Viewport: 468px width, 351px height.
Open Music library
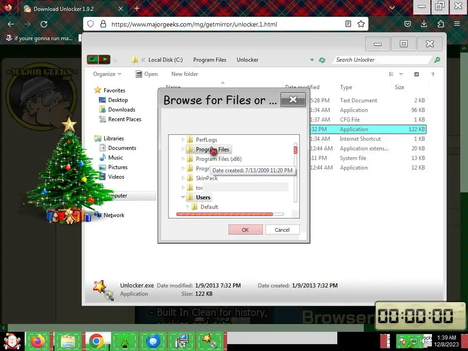tap(116, 157)
